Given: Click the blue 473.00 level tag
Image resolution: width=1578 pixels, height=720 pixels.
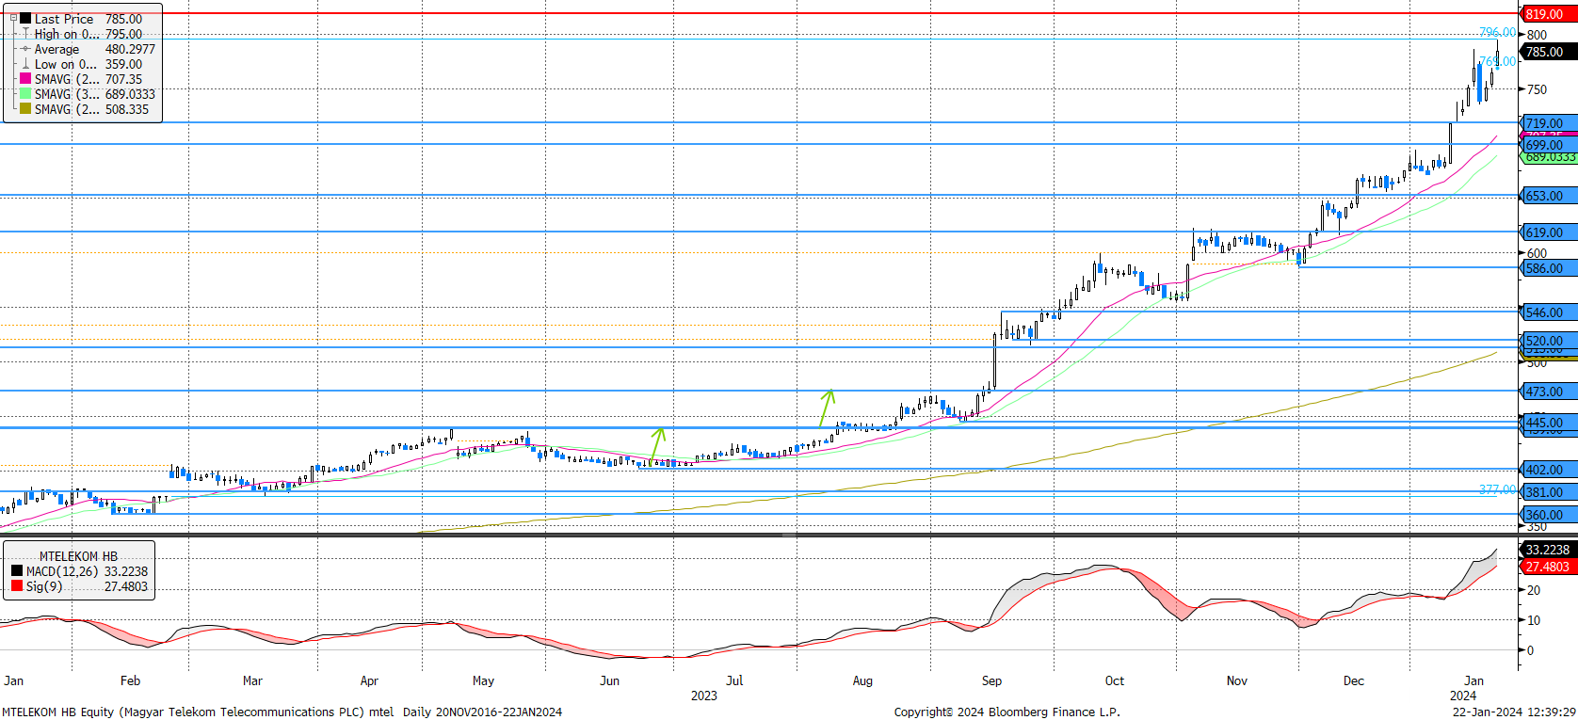Looking at the screenshot, I should 1549,392.
